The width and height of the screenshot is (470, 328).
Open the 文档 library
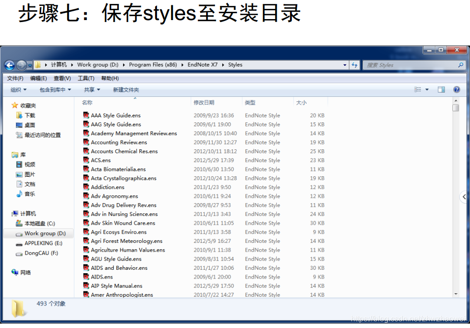tap(26, 184)
